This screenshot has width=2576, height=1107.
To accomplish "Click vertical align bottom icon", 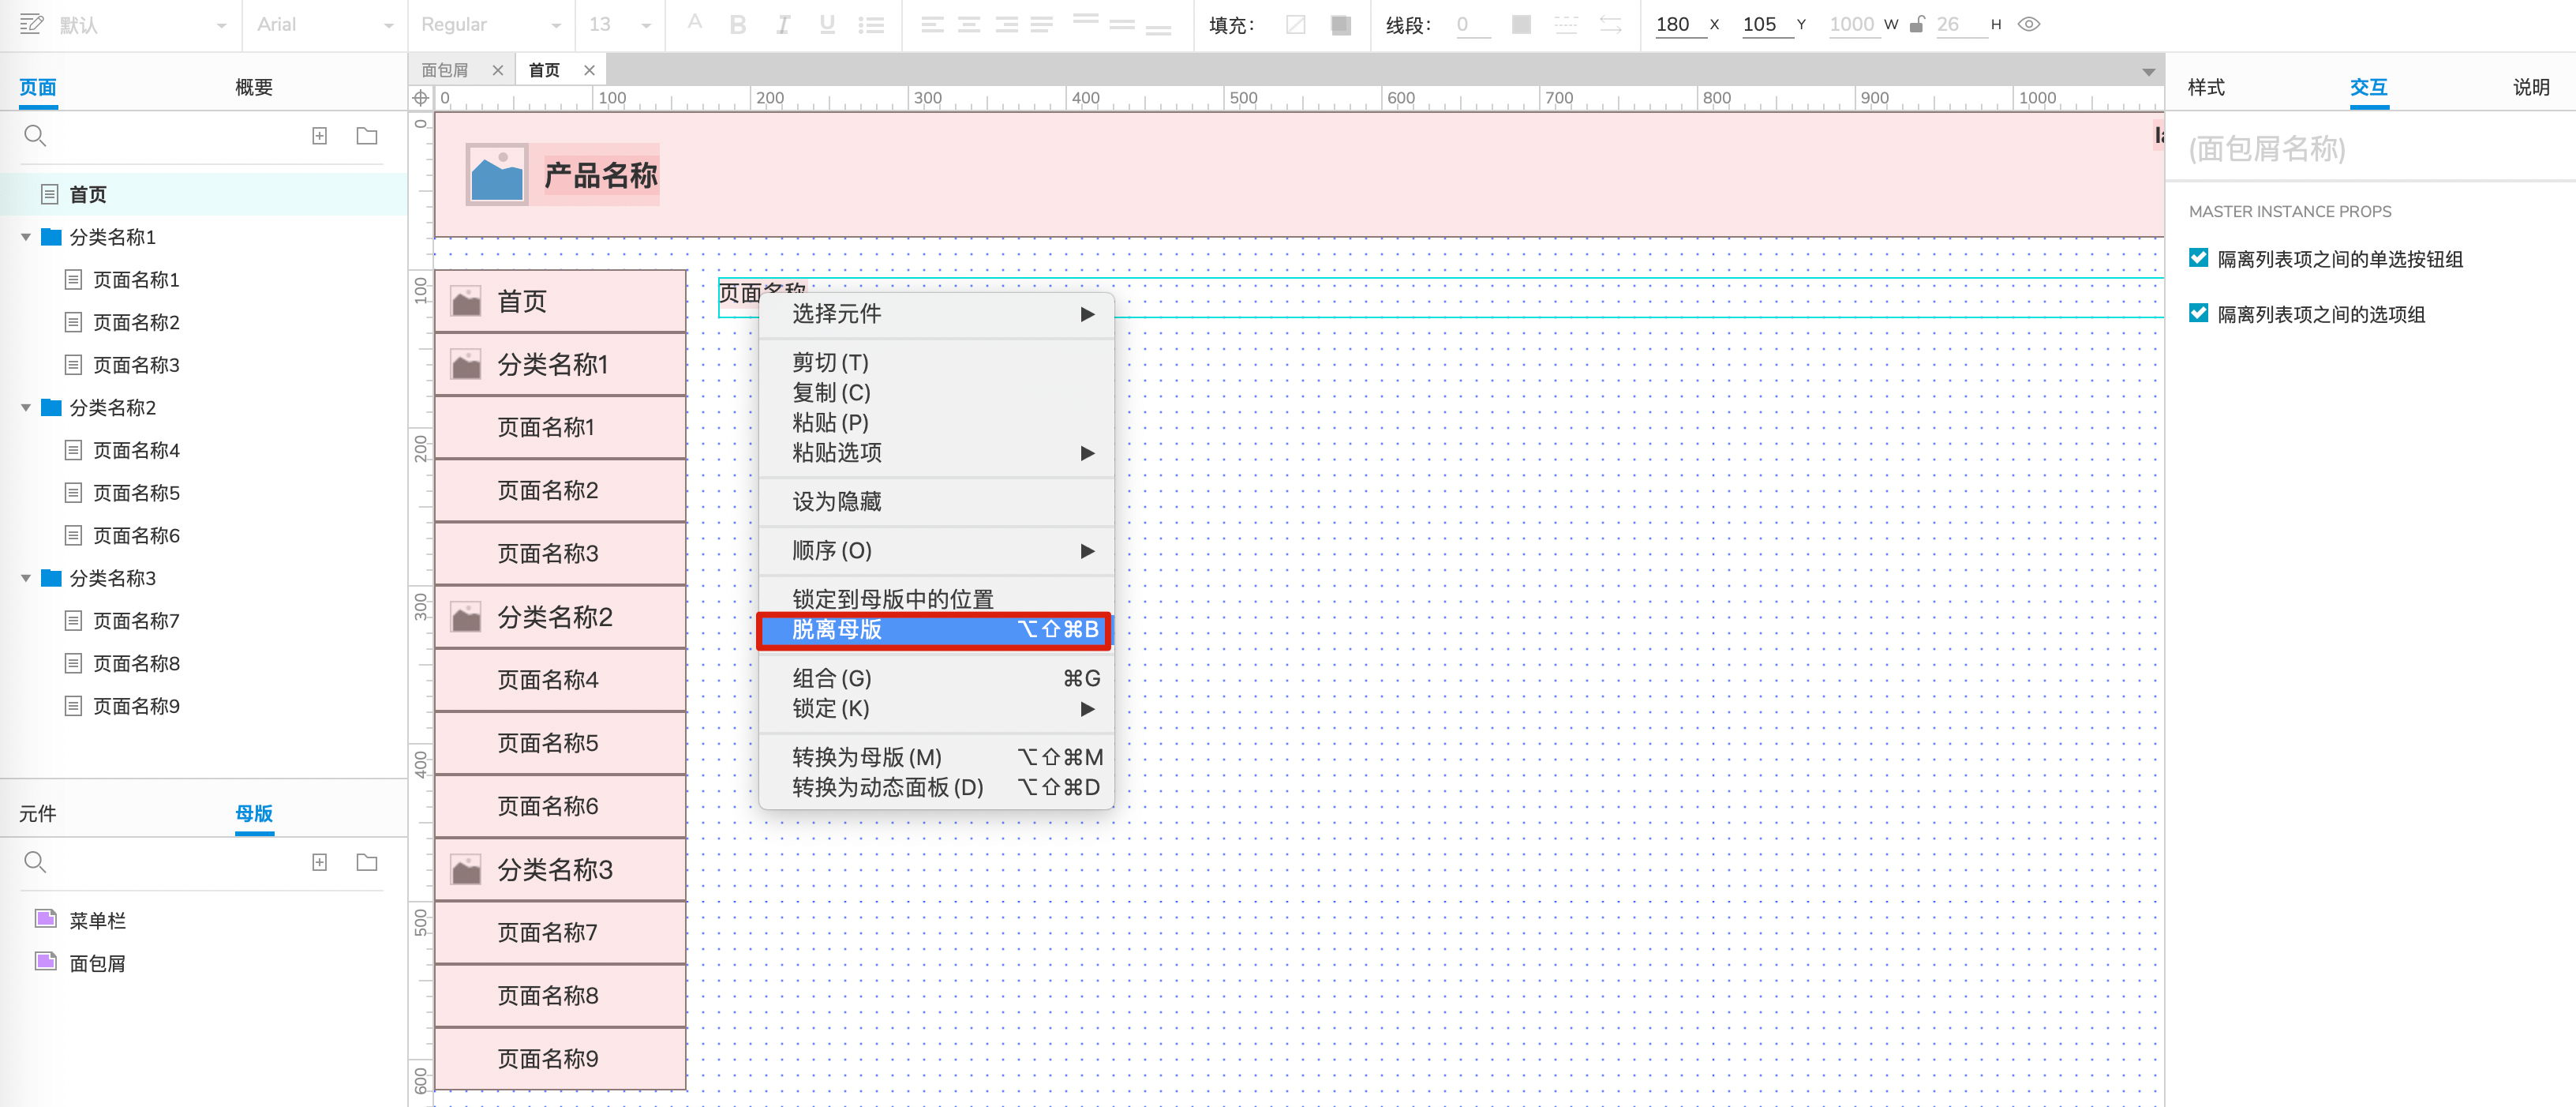I will [x=1158, y=31].
